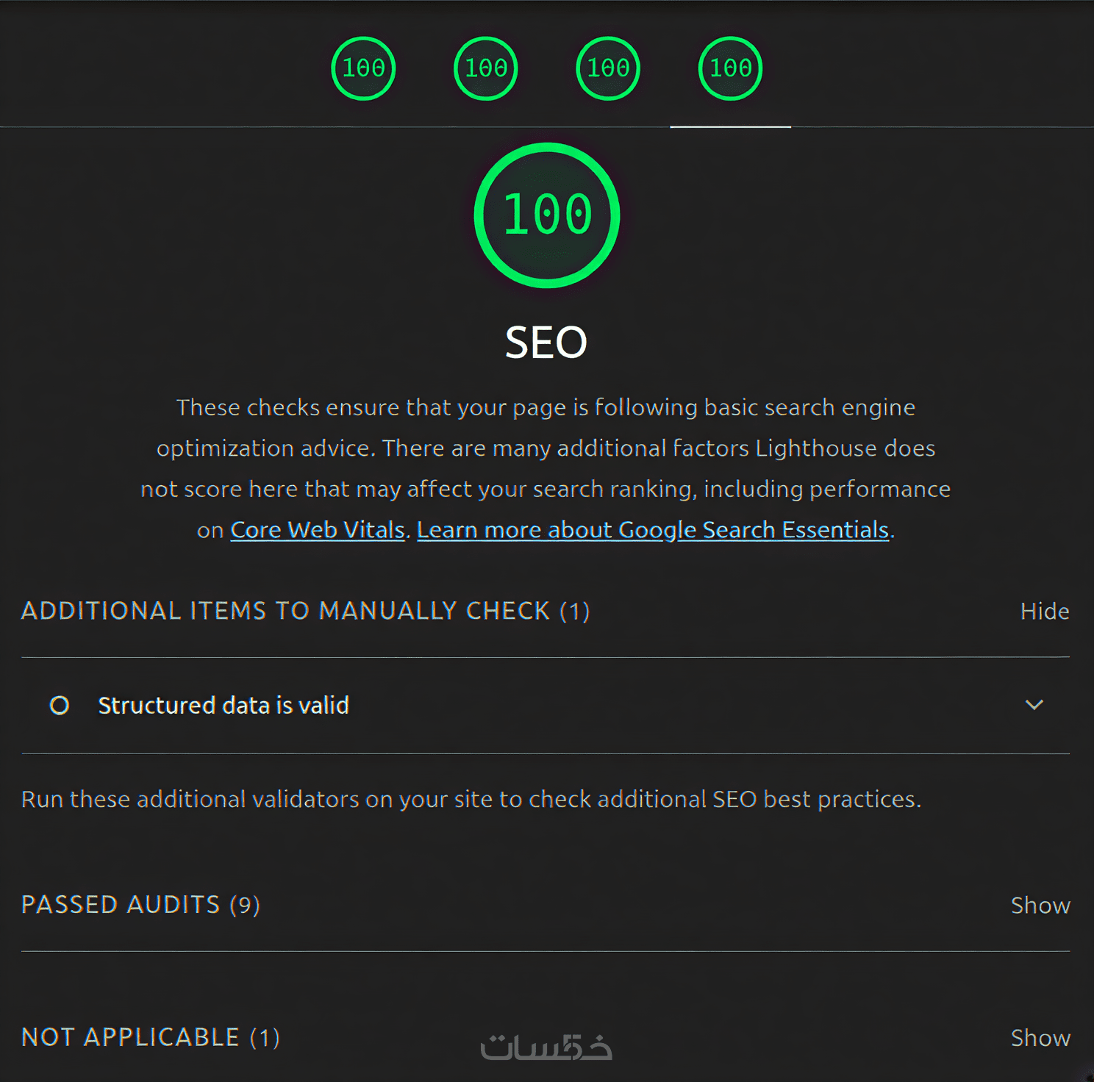1094x1082 pixels.
Task: Click the Run these additional validators description
Action: click(x=471, y=799)
